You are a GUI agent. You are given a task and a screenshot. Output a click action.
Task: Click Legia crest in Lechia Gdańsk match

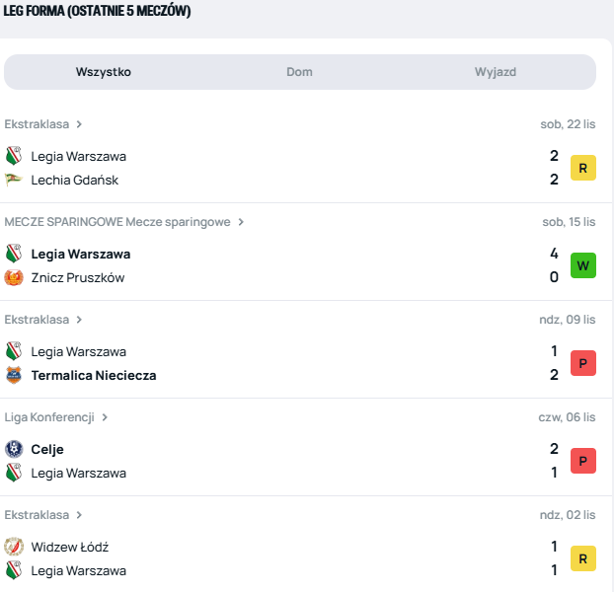point(14,156)
